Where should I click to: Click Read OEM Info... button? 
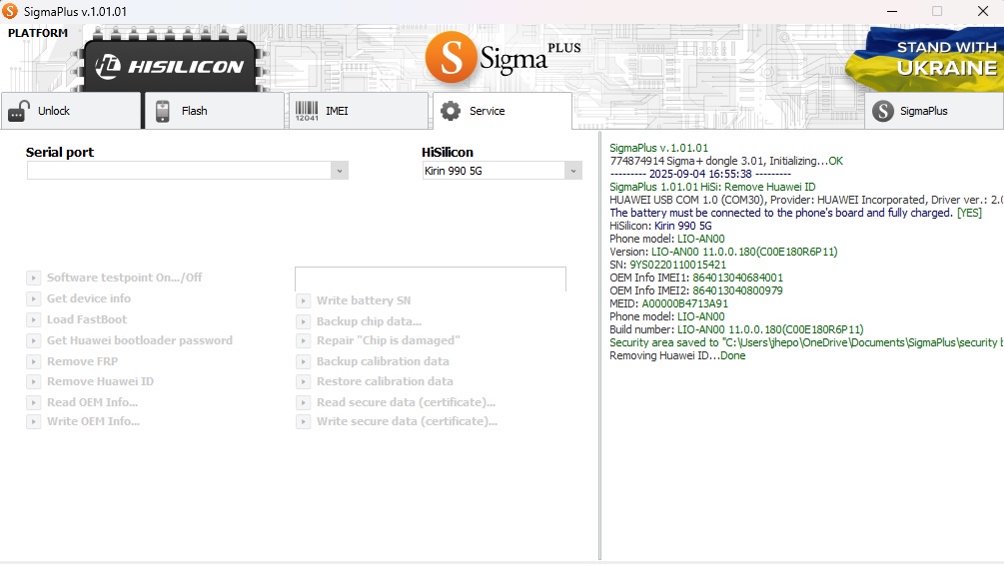click(83, 402)
